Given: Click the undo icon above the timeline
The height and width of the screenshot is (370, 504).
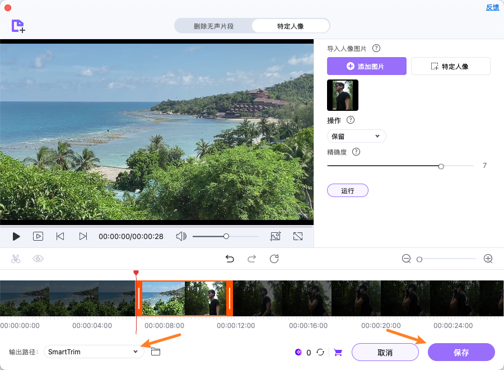Looking at the screenshot, I should click(230, 259).
